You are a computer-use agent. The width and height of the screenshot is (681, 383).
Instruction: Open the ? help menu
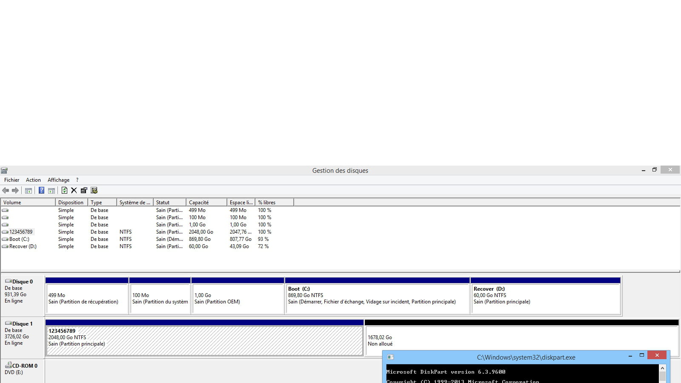pos(77,180)
